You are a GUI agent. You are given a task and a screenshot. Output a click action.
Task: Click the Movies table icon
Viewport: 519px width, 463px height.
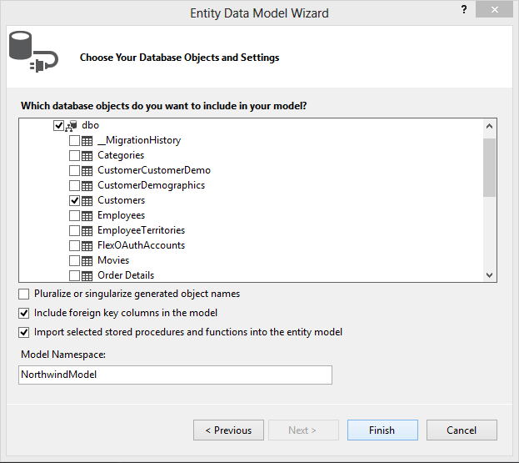(87, 260)
